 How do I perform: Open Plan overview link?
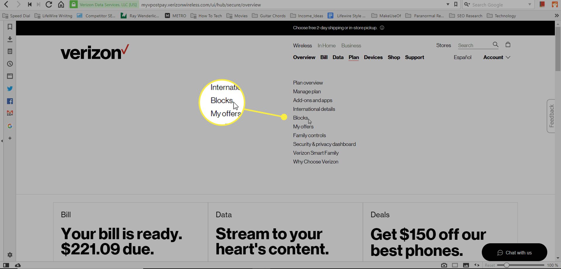(x=308, y=83)
